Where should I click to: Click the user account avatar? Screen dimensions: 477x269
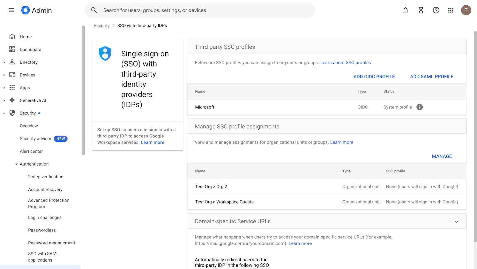pyautogui.click(x=466, y=10)
